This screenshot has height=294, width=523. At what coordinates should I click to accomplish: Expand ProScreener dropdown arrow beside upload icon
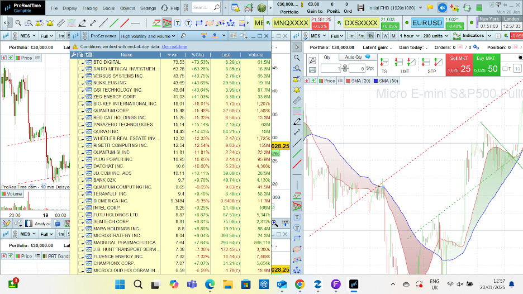(x=224, y=35)
